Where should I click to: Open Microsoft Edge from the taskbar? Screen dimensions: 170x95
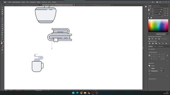point(77,93)
